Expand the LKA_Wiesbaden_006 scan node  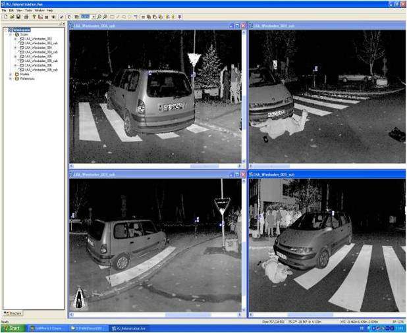(15, 65)
